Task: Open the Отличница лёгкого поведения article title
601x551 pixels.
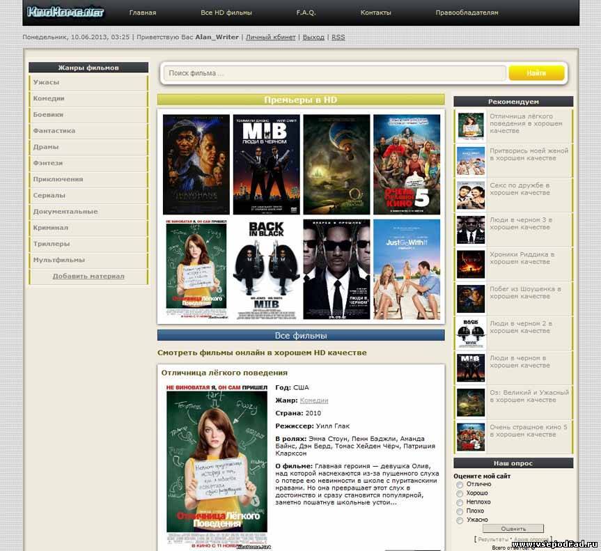Action: [224, 373]
